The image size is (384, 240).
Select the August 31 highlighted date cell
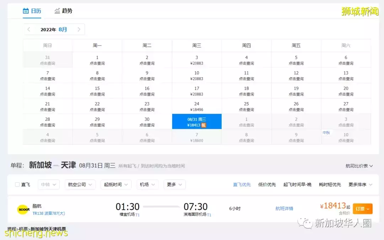pos(197,121)
